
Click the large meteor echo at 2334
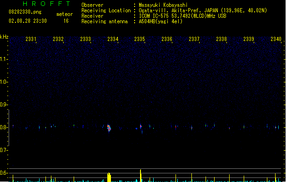(109, 128)
